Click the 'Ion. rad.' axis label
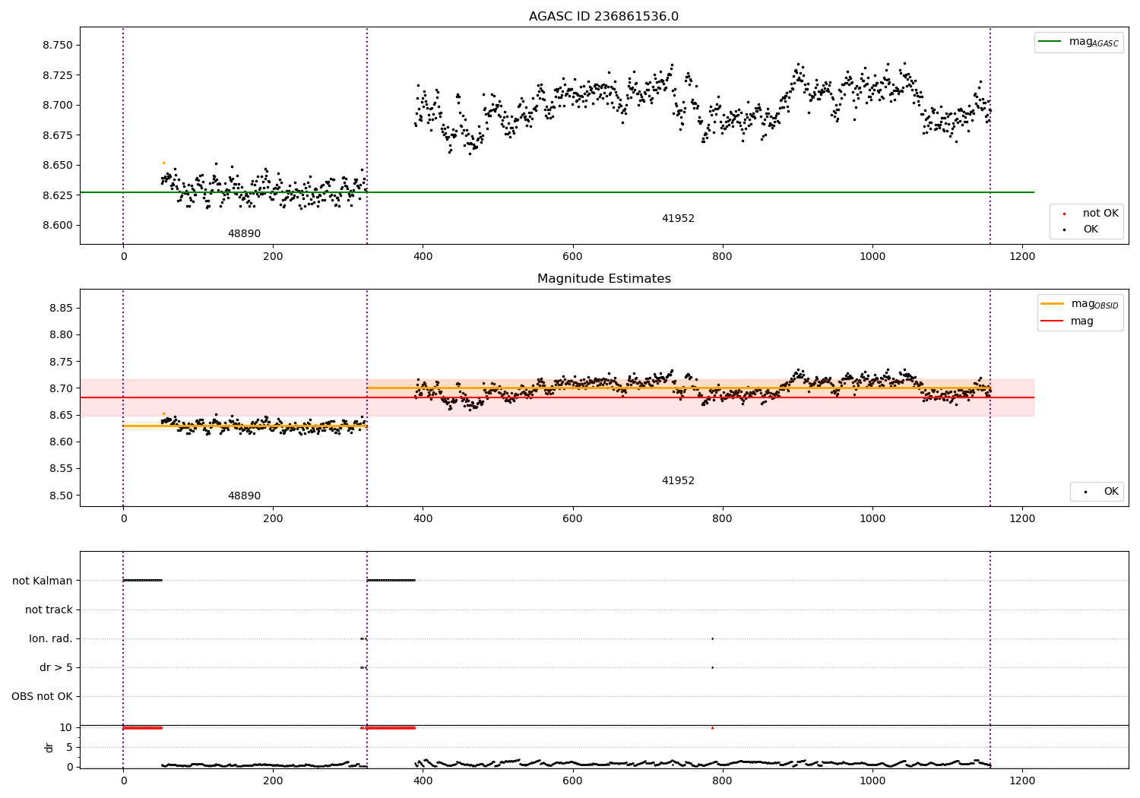The image size is (1140, 798). [x=51, y=638]
